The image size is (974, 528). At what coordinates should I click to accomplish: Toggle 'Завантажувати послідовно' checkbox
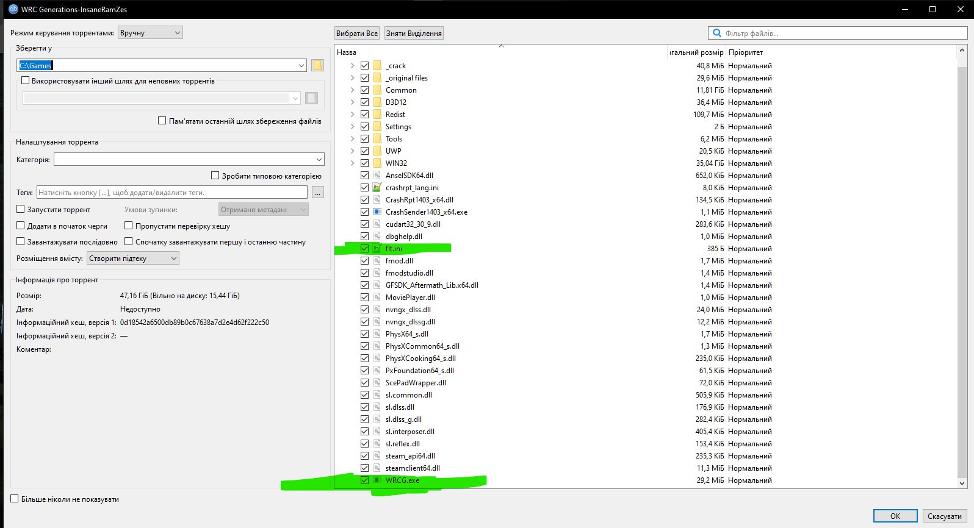(x=21, y=241)
